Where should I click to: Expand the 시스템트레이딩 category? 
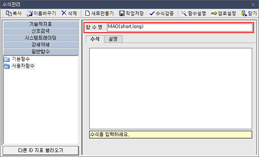41,38
